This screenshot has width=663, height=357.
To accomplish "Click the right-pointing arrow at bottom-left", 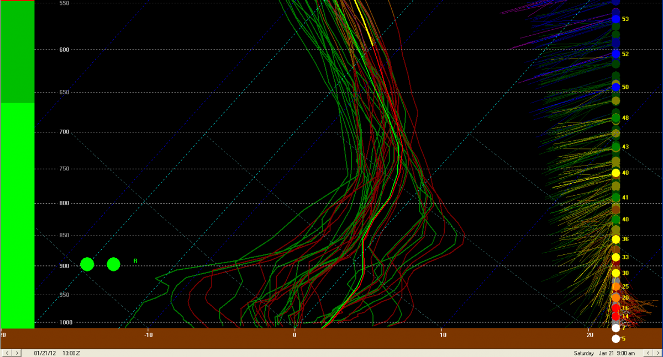I will (x=17, y=353).
